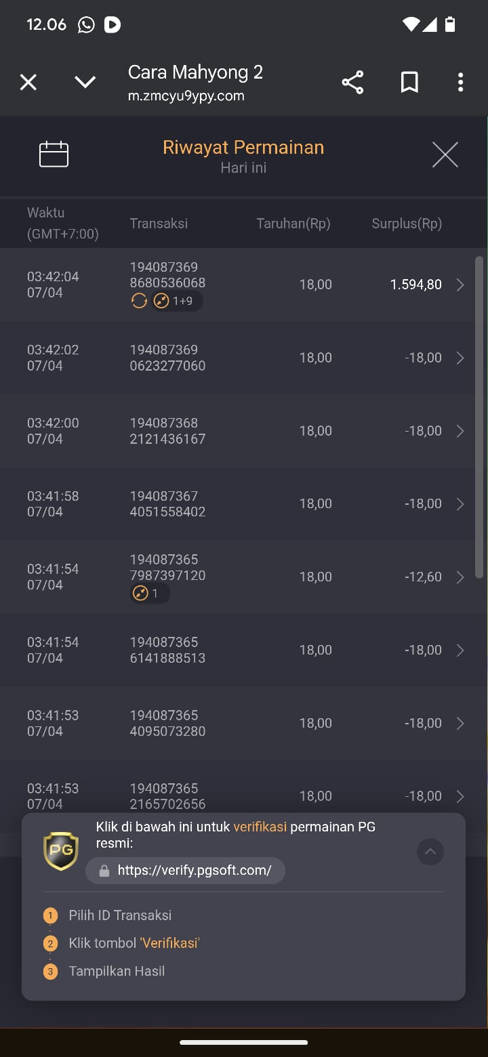Screen dimensions: 488x1057
Task: Tap the share icon in browser bar
Action: 352,83
